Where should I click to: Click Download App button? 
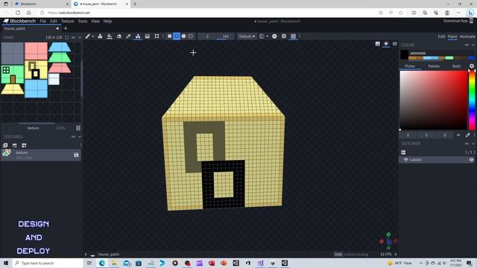click(x=458, y=21)
